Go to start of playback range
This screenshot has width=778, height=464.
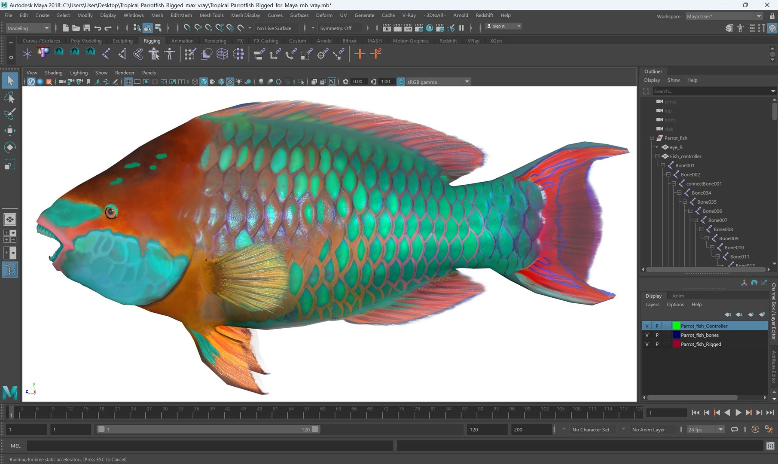coord(696,412)
